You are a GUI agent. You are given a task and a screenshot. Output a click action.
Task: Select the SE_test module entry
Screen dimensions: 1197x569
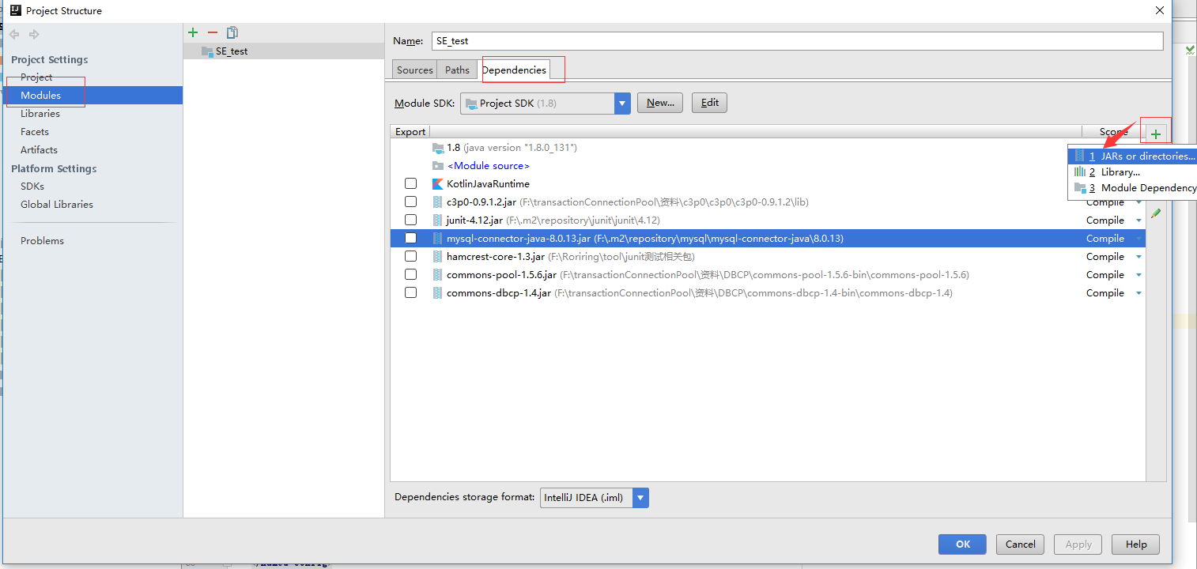click(284, 51)
